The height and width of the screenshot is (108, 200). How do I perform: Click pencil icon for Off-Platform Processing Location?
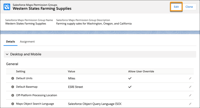pyautogui.click(x=190, y=95)
